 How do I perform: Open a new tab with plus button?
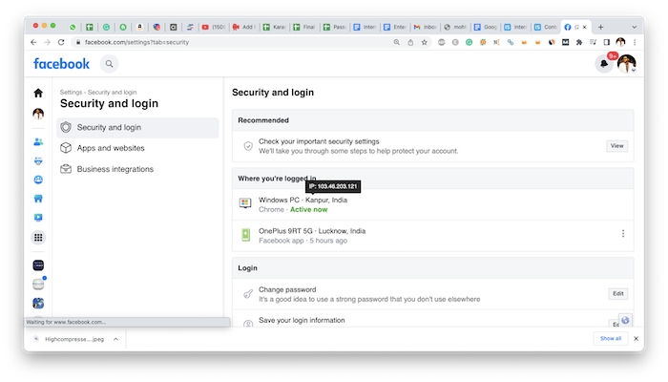click(600, 27)
